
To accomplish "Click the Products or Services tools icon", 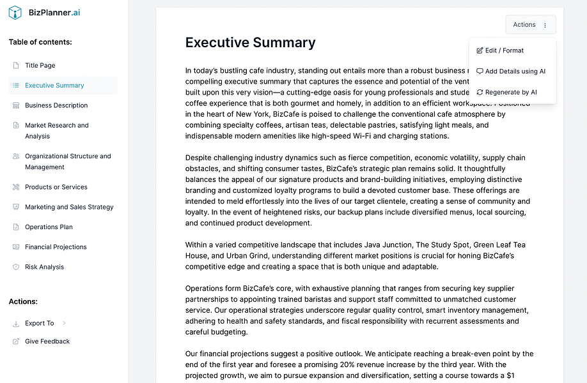I will coord(16,188).
